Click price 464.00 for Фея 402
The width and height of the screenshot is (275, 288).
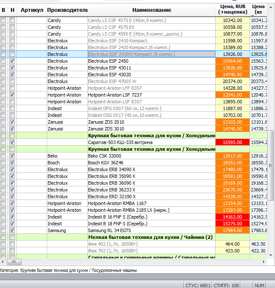(233, 244)
